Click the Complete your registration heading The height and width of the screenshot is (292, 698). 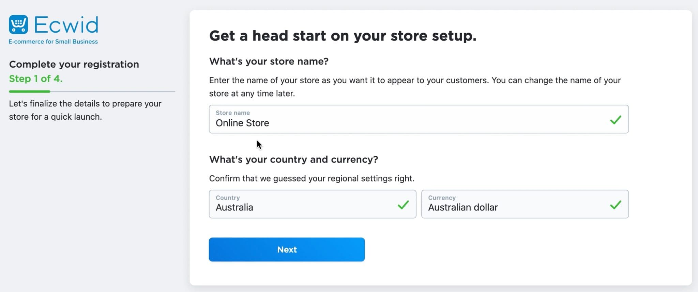(74, 64)
